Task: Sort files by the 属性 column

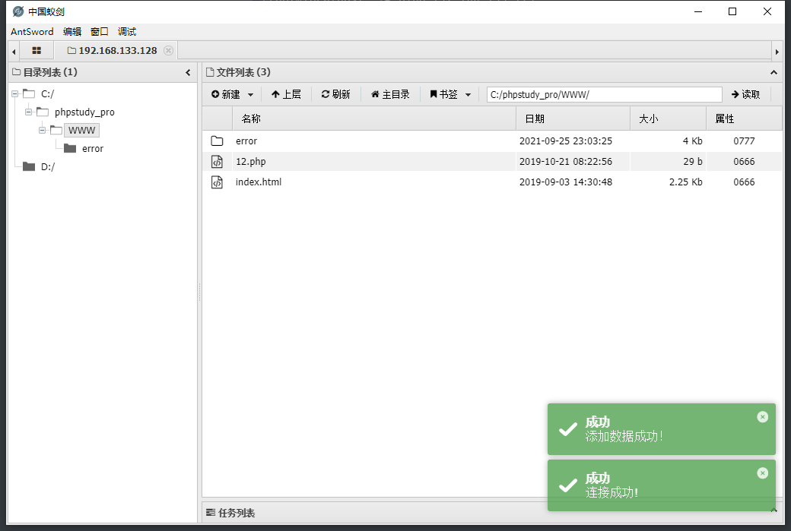Action: [x=744, y=119]
